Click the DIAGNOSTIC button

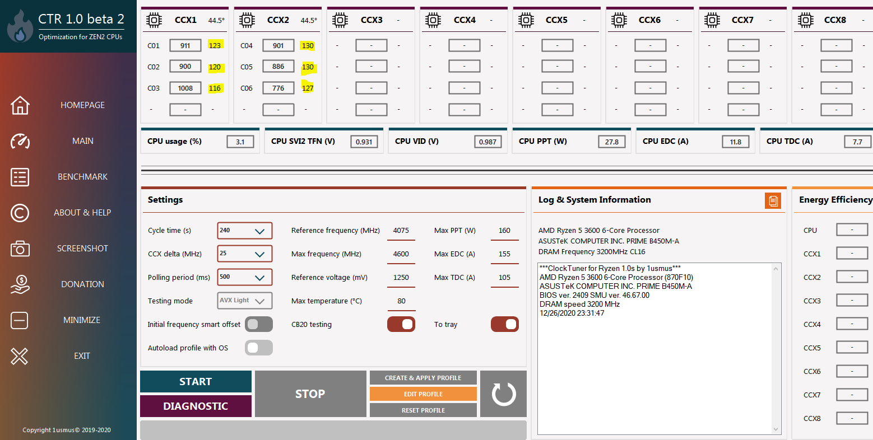[196, 406]
